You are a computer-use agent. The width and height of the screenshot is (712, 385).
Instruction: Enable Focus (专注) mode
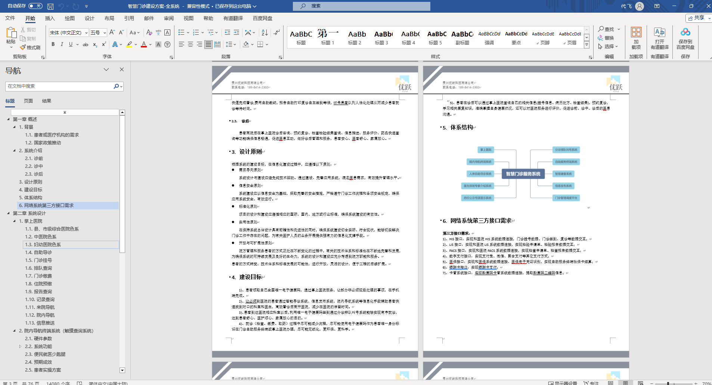(591, 383)
